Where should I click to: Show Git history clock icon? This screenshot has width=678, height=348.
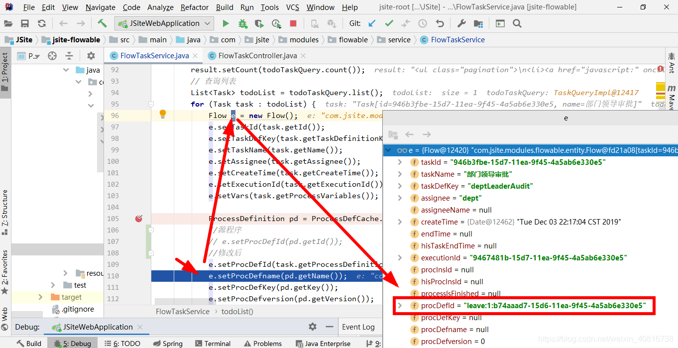(x=423, y=23)
